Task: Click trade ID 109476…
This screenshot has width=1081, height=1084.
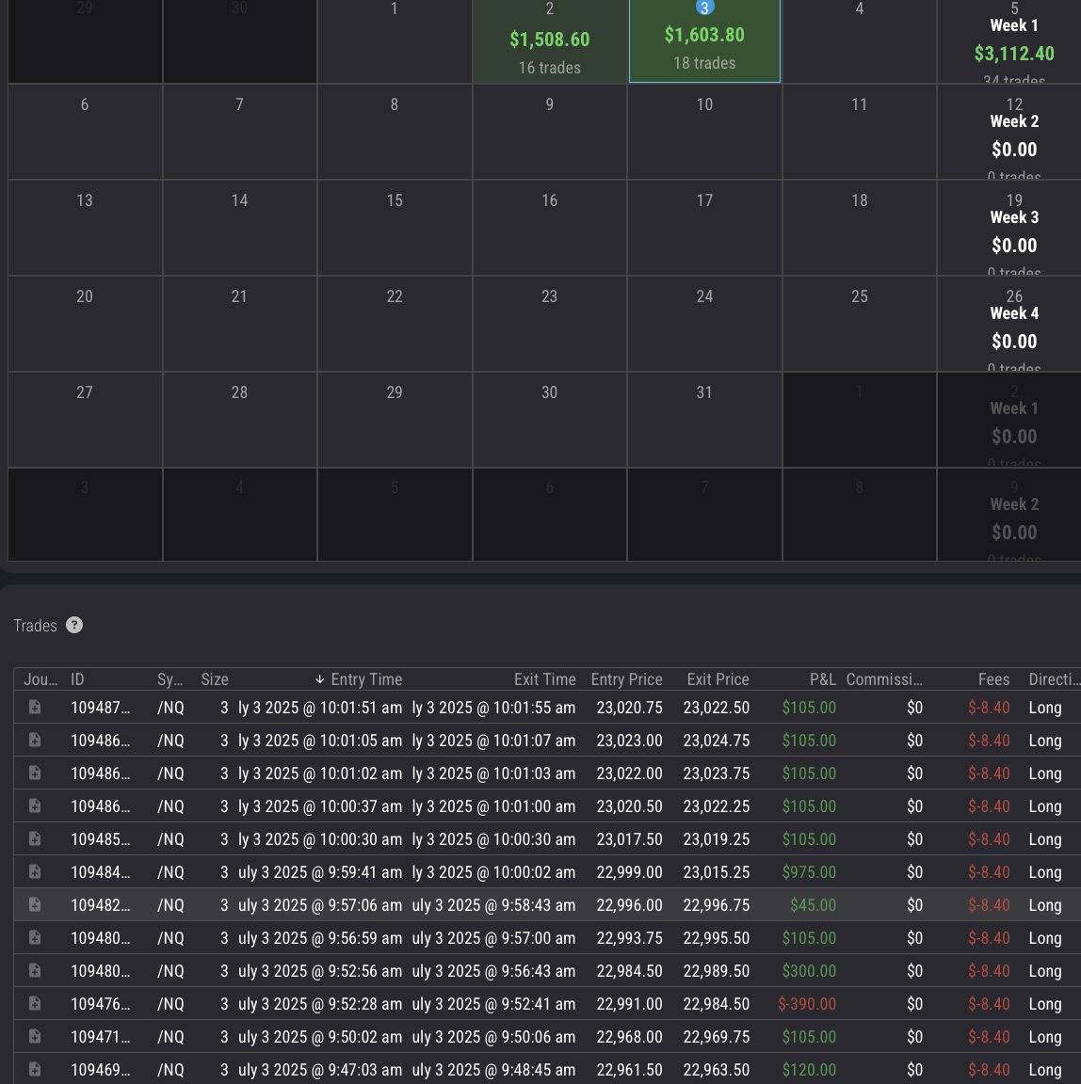Action: click(x=101, y=1003)
